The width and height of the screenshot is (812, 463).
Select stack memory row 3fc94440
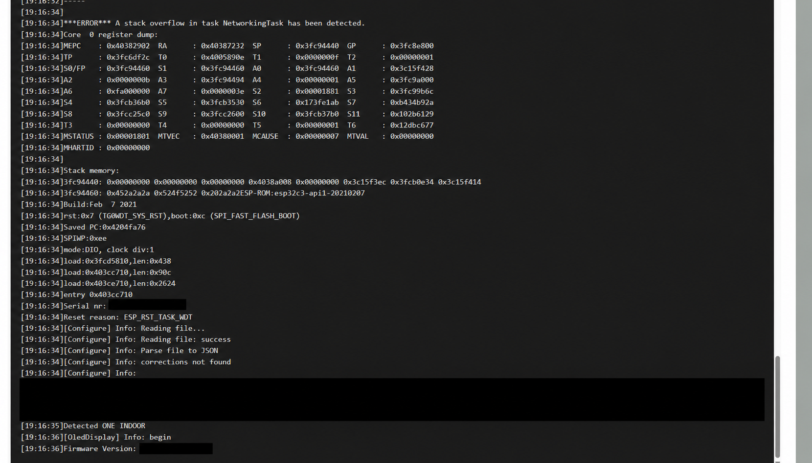[251, 182]
